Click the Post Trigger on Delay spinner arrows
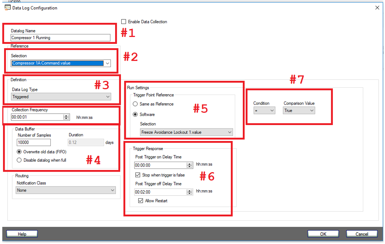Image resolution: width=385 pixels, height=244 pixels. (x=189, y=165)
